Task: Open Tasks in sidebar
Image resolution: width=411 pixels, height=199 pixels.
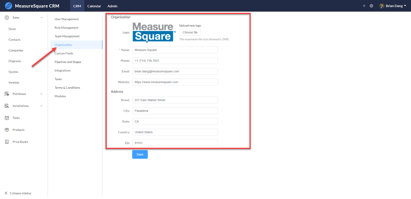Action: (16, 118)
